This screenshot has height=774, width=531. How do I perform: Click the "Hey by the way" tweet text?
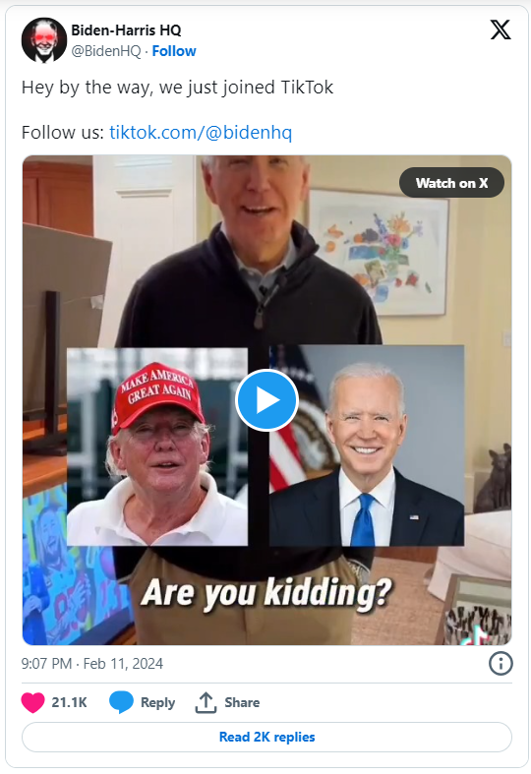point(177,88)
